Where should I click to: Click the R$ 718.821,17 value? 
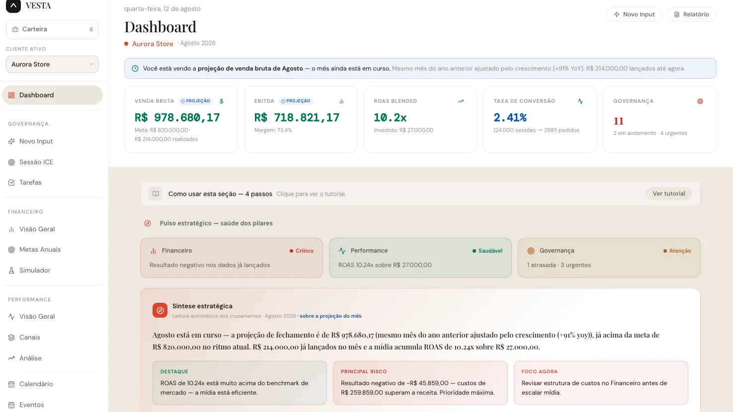tap(297, 118)
